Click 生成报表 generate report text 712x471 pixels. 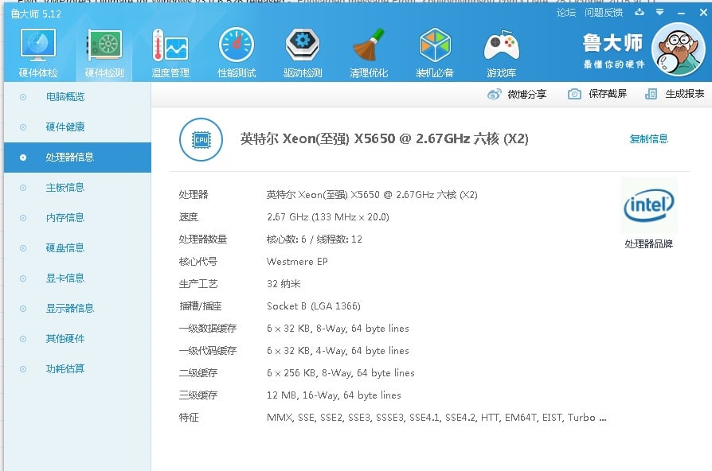pos(685,94)
